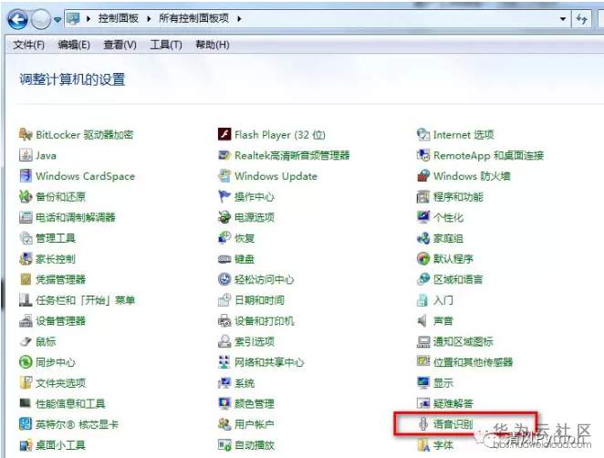Screen dimensions: 604x458
Task: Open 键盘 settings icon
Action: pyautogui.click(x=224, y=259)
